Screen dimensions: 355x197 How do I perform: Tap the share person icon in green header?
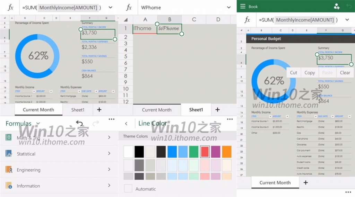(336, 6)
